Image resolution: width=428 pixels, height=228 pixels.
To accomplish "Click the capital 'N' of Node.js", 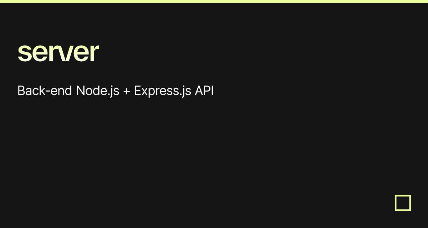I will [81, 91].
